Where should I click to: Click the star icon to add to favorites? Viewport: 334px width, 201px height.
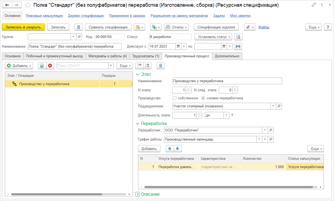point(28,5)
